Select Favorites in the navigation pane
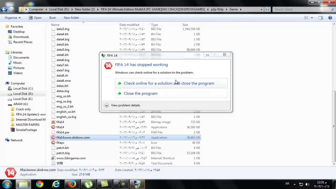The height and width of the screenshot is (189, 336). [x=17, y=27]
